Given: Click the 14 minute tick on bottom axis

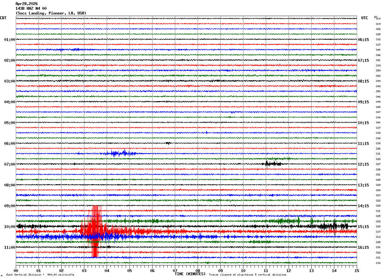Looking at the screenshot, I should click(334, 270).
